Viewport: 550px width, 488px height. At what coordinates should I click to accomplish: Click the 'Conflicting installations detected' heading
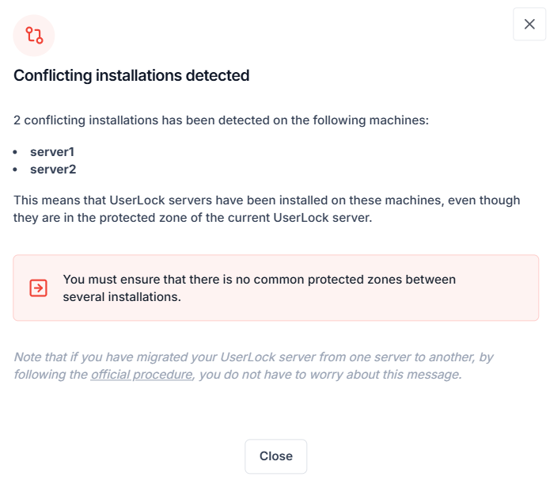(x=131, y=76)
